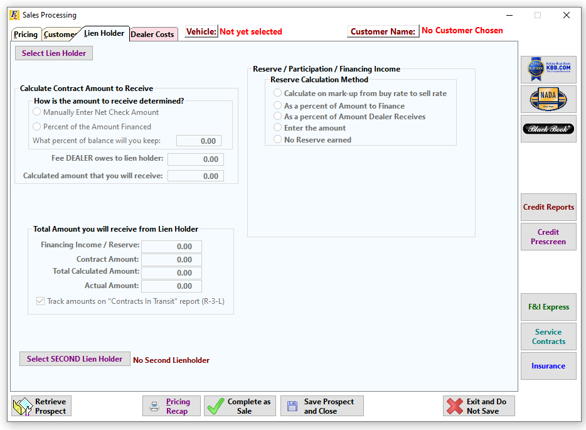Choose As a percent of Amount to Finance
Viewport: 586px width, 430px height.
[x=277, y=105]
